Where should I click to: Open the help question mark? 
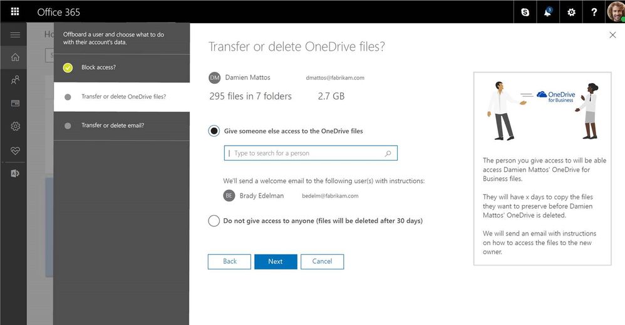[x=594, y=12]
